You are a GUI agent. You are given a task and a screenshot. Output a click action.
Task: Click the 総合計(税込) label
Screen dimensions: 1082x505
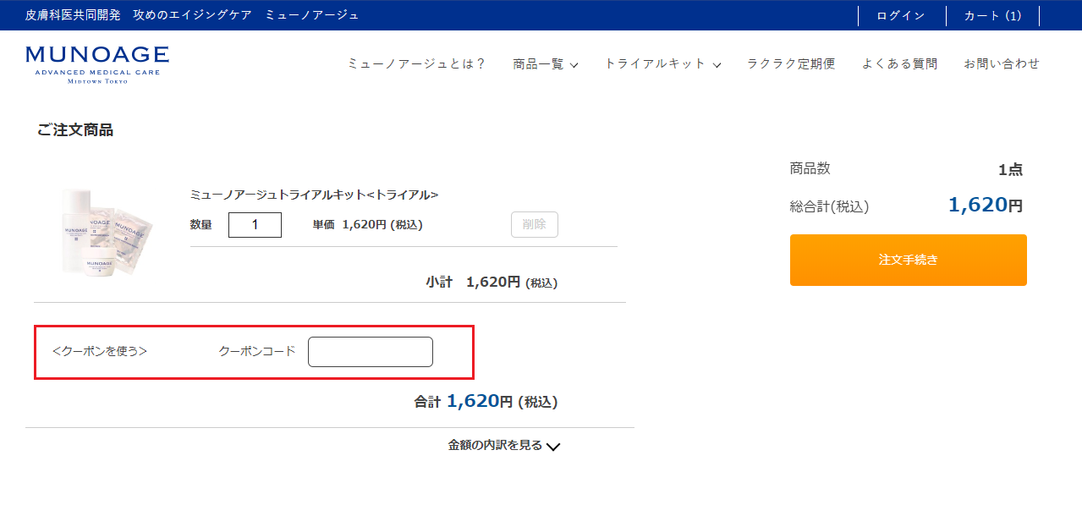[829, 206]
